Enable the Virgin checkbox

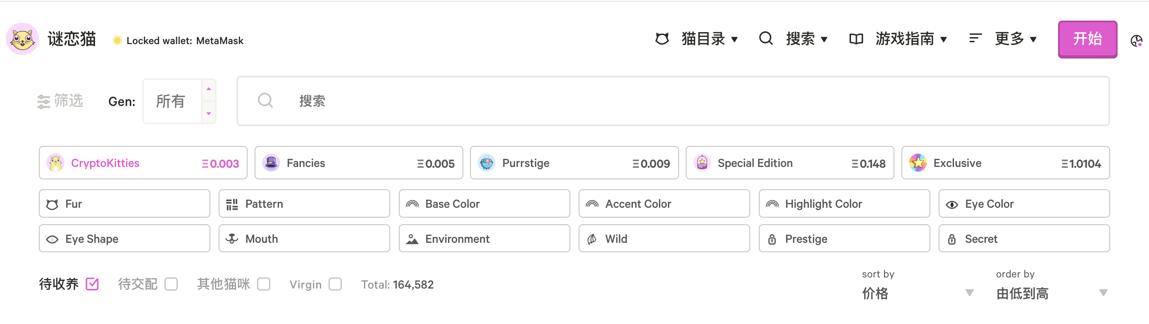(336, 284)
